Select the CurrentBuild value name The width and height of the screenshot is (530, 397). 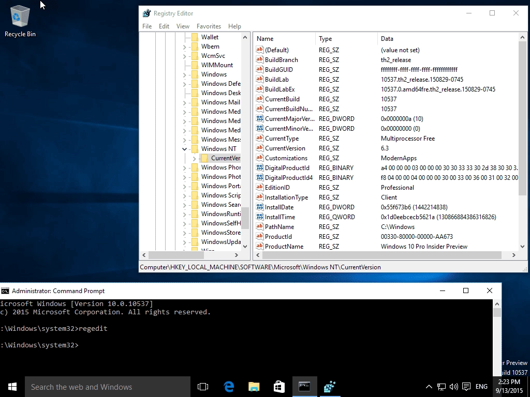tap(282, 99)
